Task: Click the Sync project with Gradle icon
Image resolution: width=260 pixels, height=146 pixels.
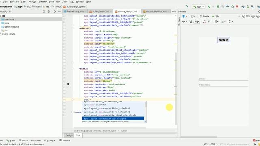Action: click(x=243, y=6)
